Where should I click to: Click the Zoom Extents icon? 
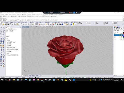30,24
